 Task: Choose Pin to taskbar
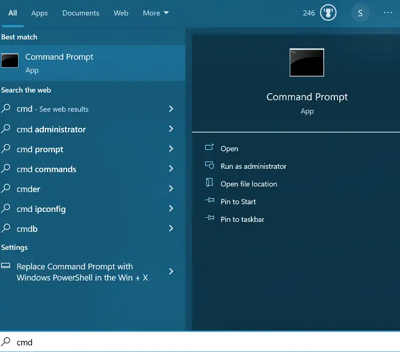(242, 219)
